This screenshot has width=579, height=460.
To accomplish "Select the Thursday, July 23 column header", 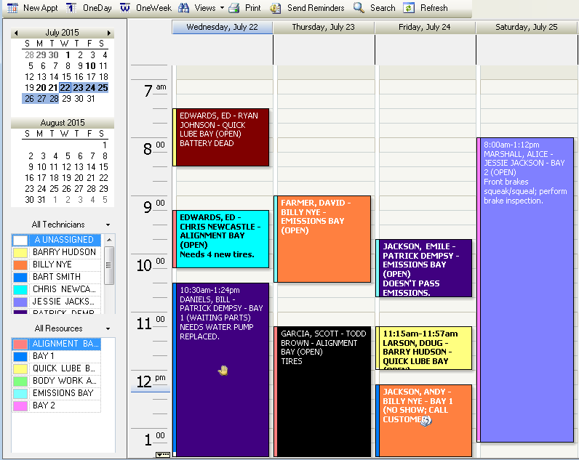I will [x=323, y=27].
